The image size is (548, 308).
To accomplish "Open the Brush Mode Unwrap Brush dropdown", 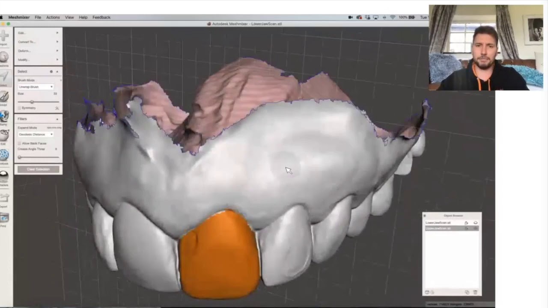I will (36, 87).
